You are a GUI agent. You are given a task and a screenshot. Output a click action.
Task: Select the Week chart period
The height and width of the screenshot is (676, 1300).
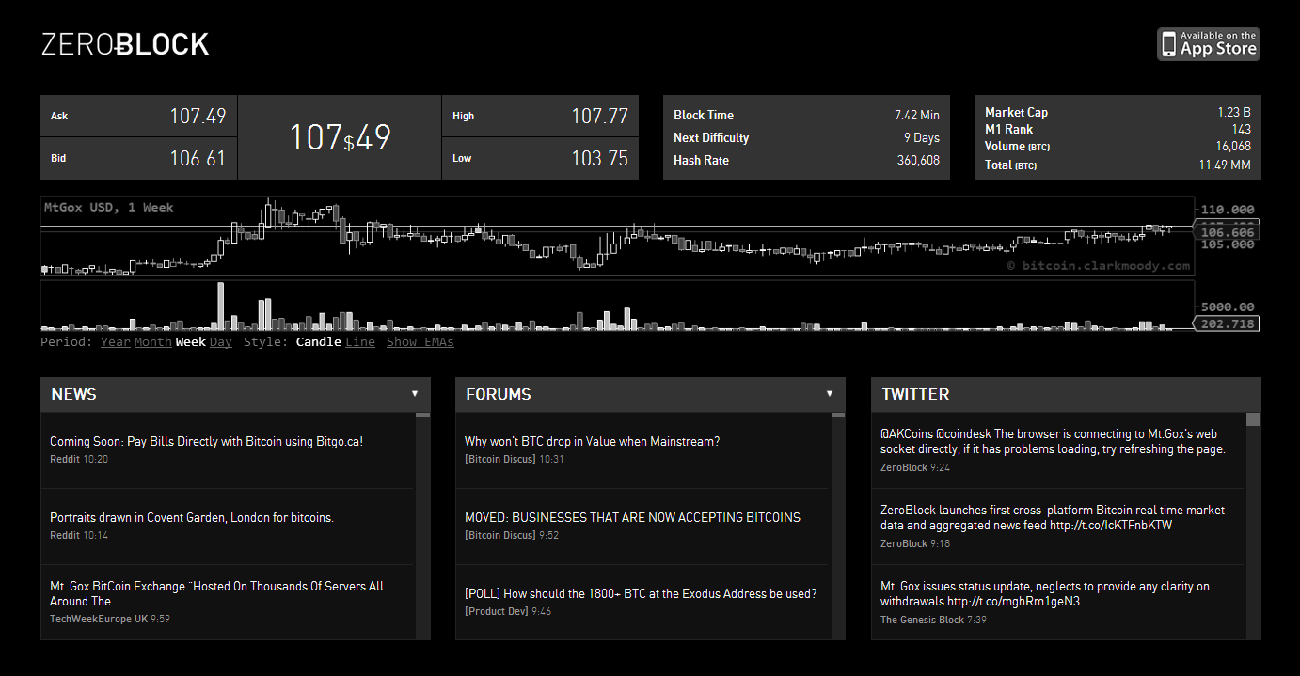pyautogui.click(x=191, y=342)
